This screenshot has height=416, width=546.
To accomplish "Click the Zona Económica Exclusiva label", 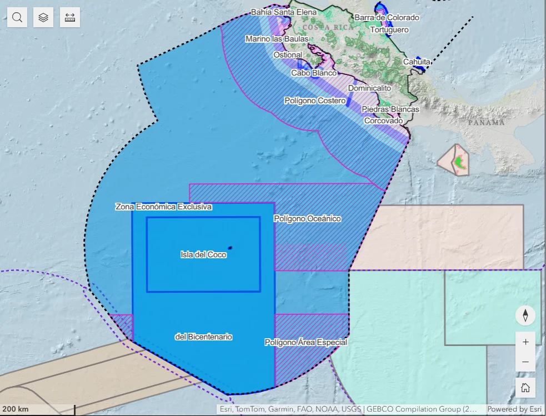I will tap(163, 207).
